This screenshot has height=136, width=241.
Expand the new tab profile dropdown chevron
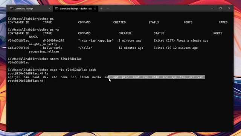tap(108, 9)
